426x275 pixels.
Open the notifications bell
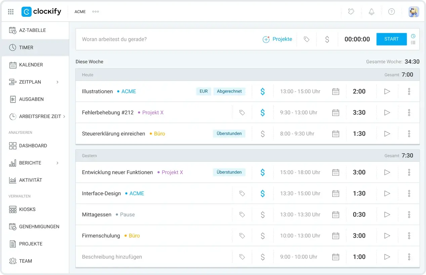[371, 12]
